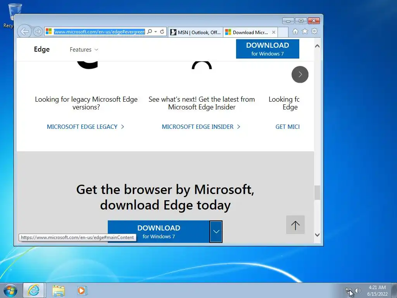
Task: Click the search magnifier icon in address bar
Action: 150,32
